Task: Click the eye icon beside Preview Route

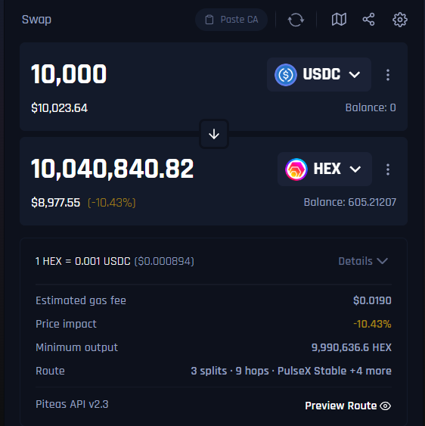Action: pyautogui.click(x=385, y=406)
